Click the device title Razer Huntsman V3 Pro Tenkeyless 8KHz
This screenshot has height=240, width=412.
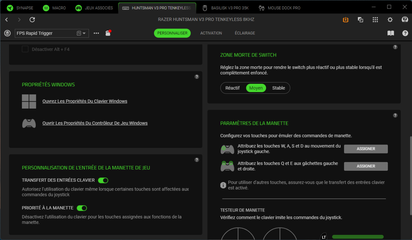206,20
